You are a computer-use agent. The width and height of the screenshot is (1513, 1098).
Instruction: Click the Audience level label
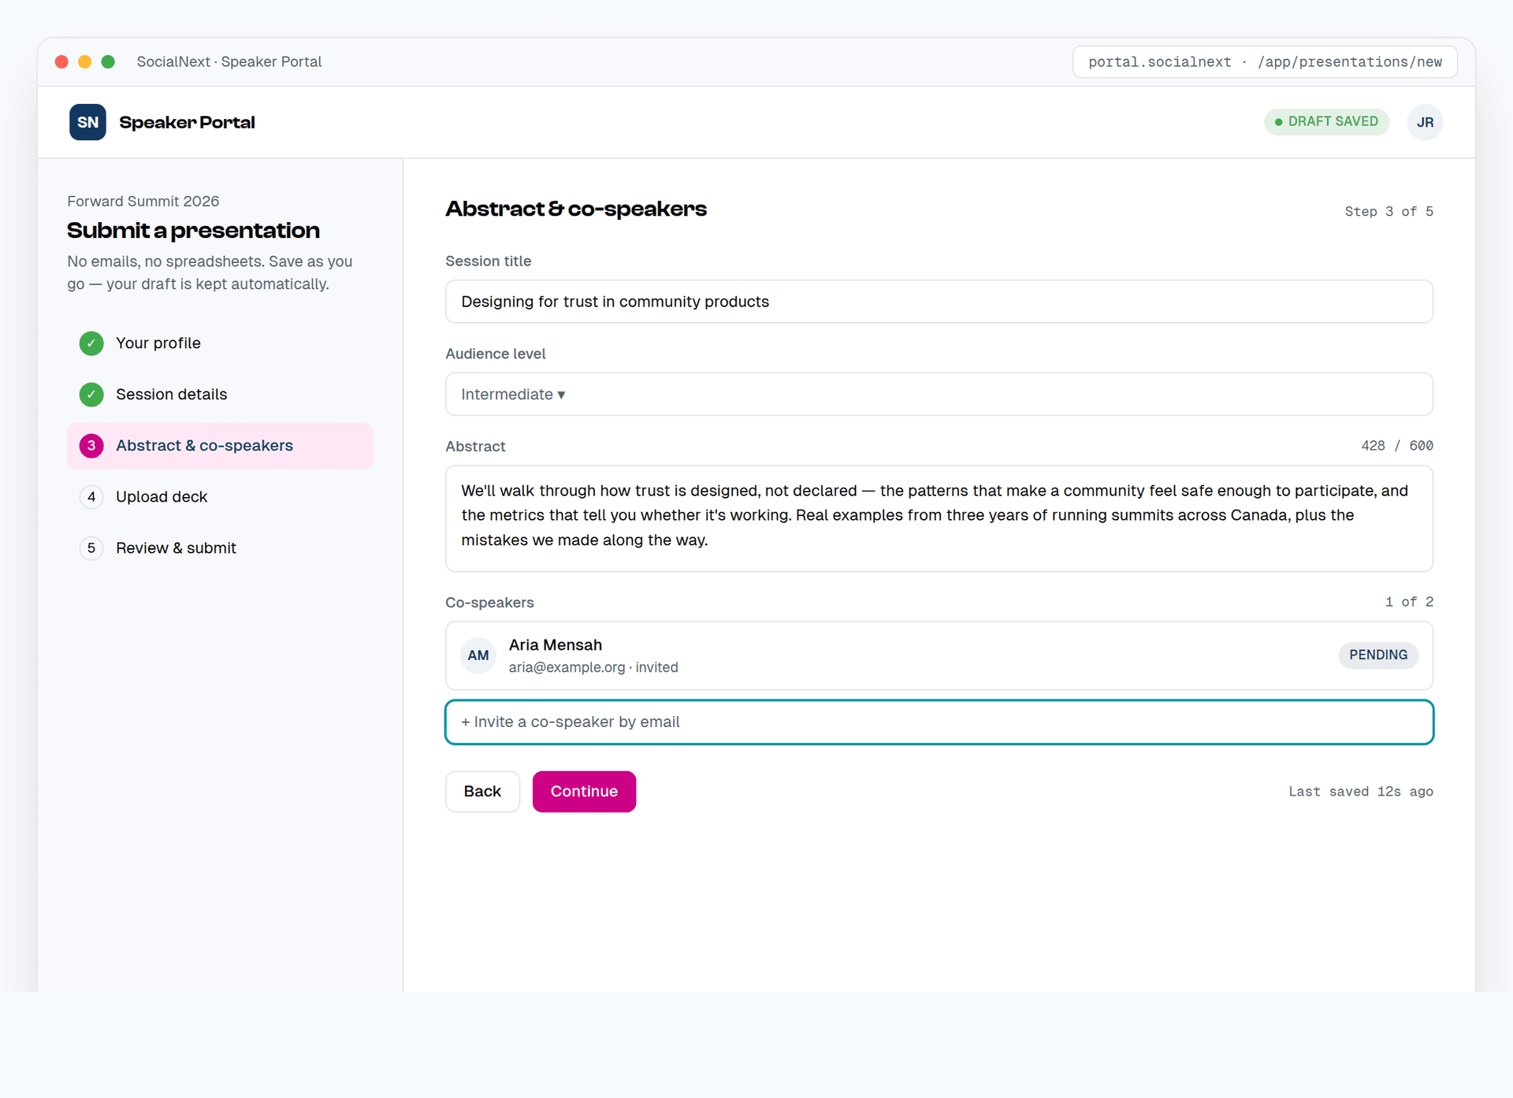tap(496, 354)
